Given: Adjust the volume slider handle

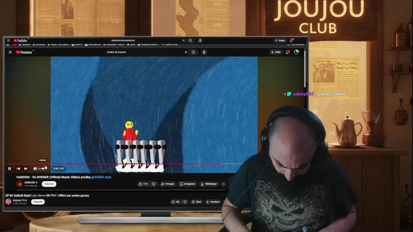Looking at the screenshot, I should (x=43, y=169).
